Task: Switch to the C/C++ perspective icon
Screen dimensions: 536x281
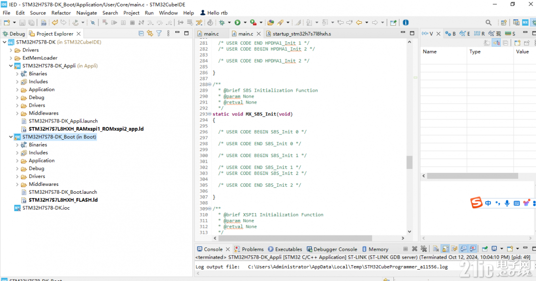Action: tap(516, 22)
